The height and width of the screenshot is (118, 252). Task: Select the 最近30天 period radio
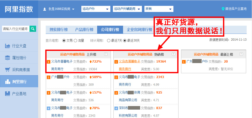[125, 41]
